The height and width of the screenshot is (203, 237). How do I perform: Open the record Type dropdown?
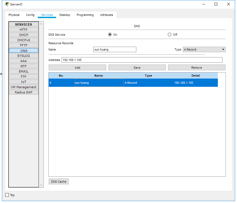[x=204, y=49]
